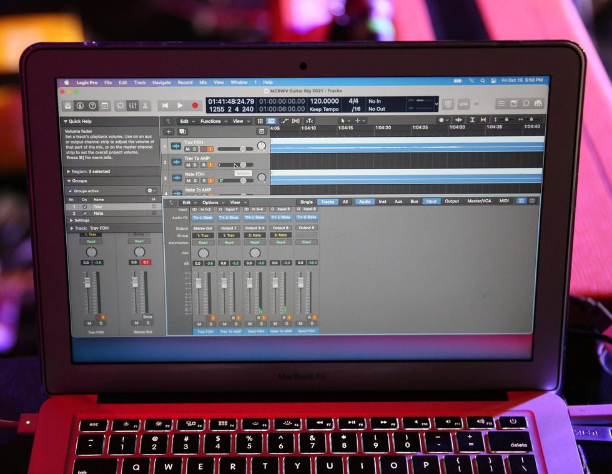Mute the Trav FOH track in track header
Viewport: 612px width, 474px height.
pyautogui.click(x=188, y=149)
